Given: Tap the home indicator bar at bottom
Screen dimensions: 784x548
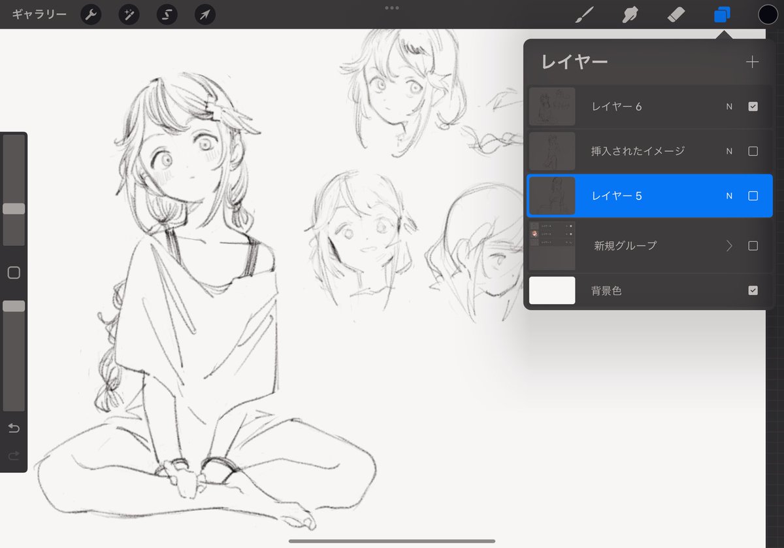Looking at the screenshot, I should click(x=392, y=541).
